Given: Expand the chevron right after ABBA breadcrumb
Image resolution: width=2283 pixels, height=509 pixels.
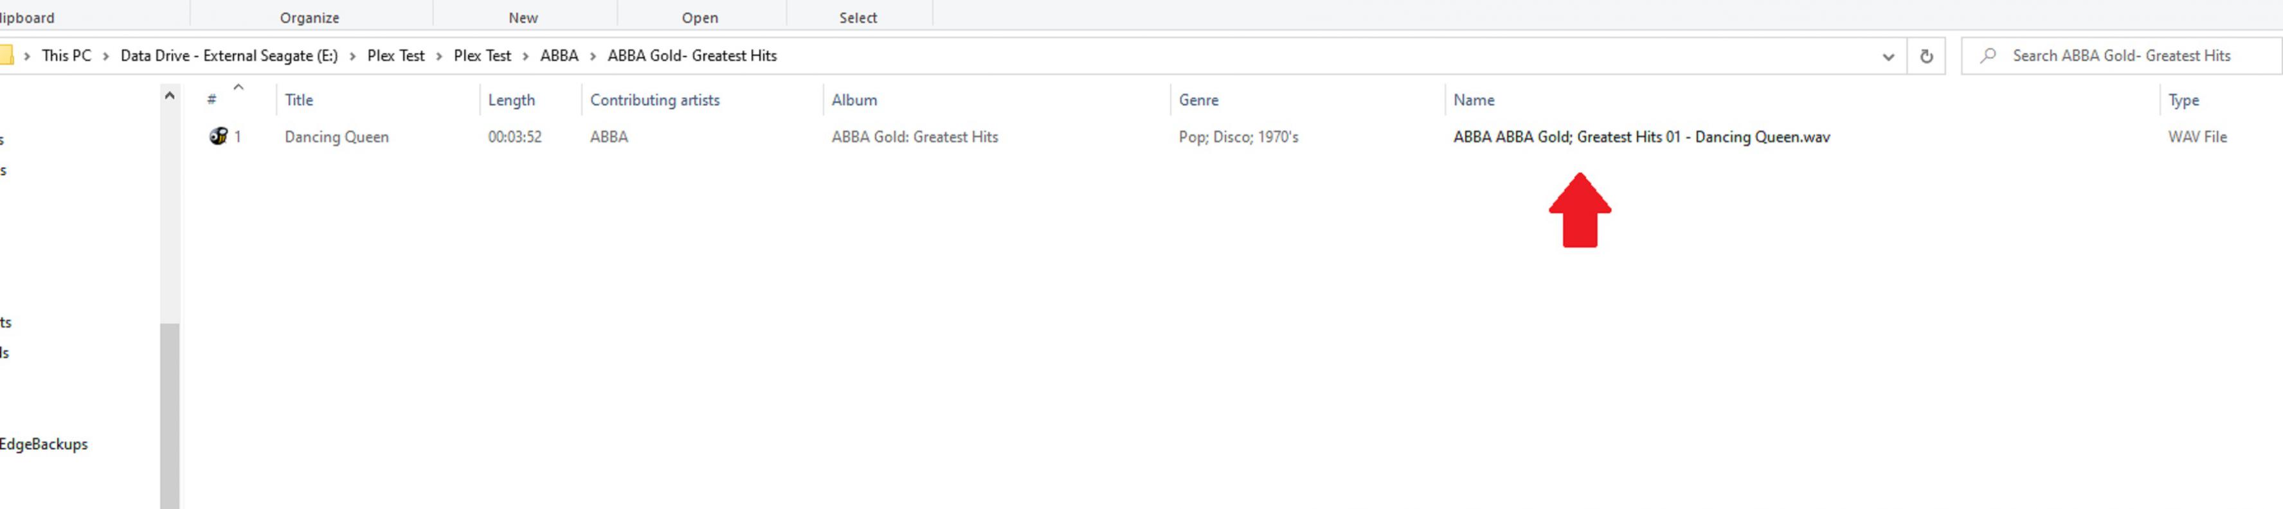Looking at the screenshot, I should click(x=593, y=56).
